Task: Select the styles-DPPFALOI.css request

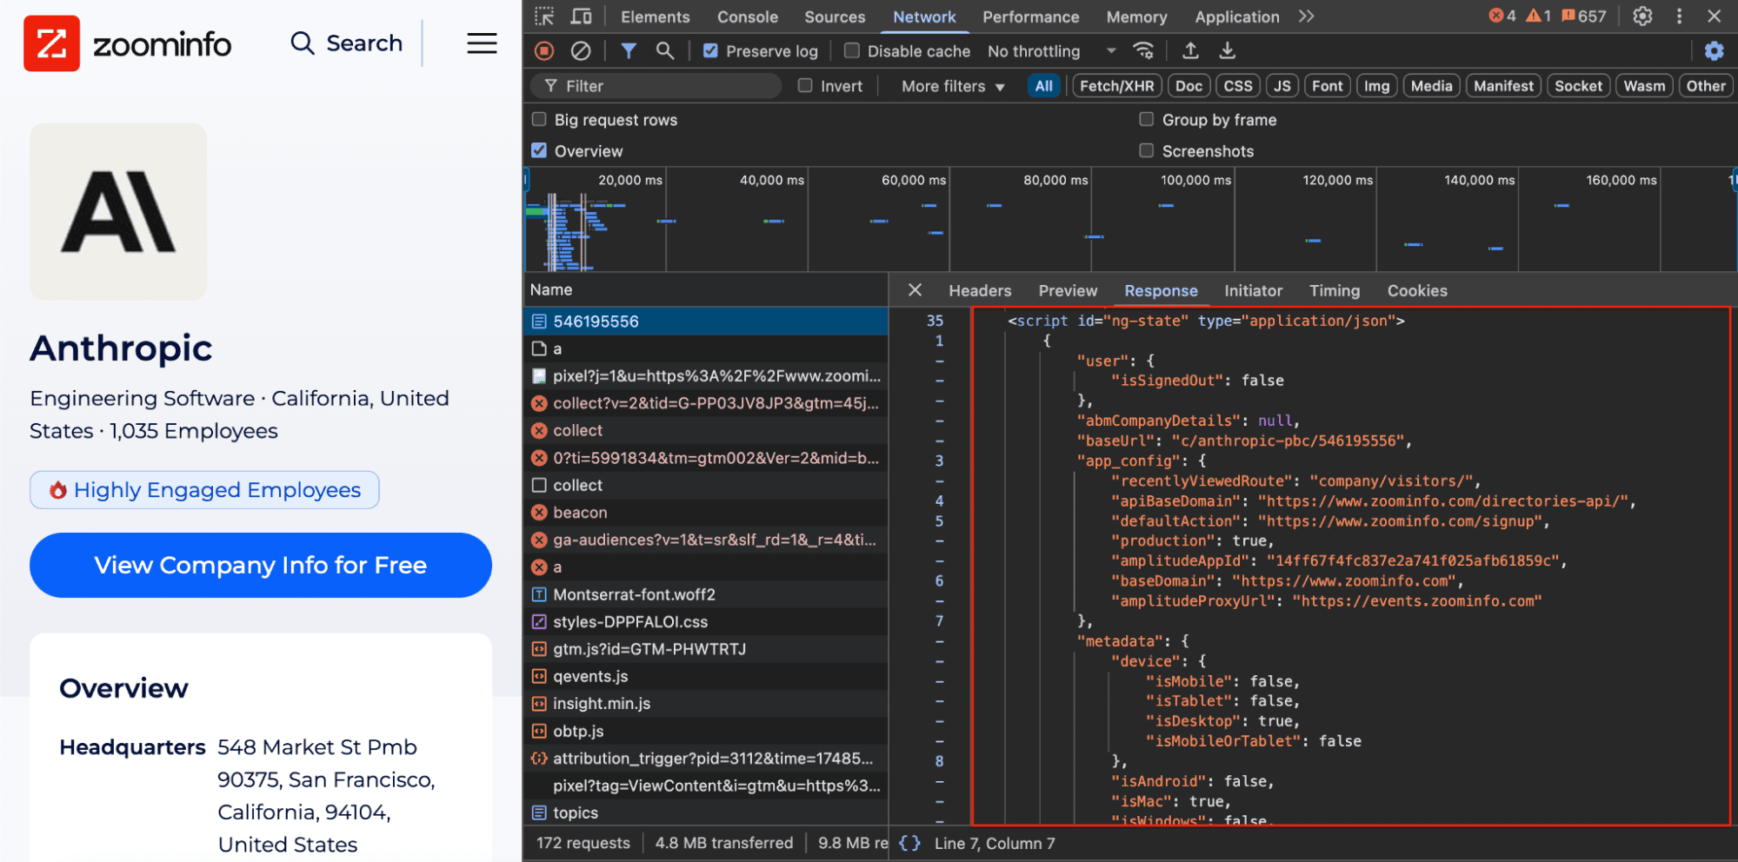Action: pyautogui.click(x=705, y=622)
